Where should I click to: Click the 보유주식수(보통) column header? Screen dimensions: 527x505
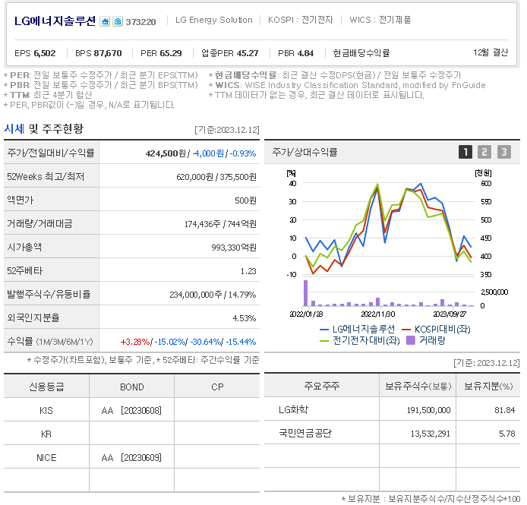pyautogui.click(x=418, y=386)
